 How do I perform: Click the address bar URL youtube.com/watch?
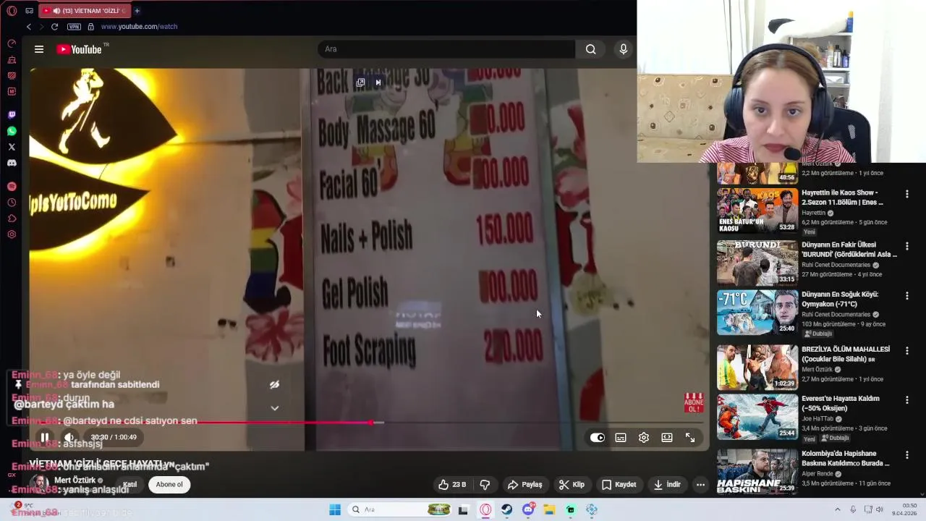coord(139,27)
